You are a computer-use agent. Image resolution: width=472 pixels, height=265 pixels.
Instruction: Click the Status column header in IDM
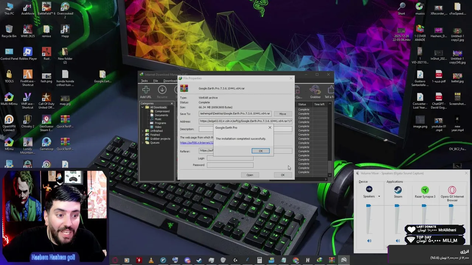pyautogui.click(x=305, y=105)
